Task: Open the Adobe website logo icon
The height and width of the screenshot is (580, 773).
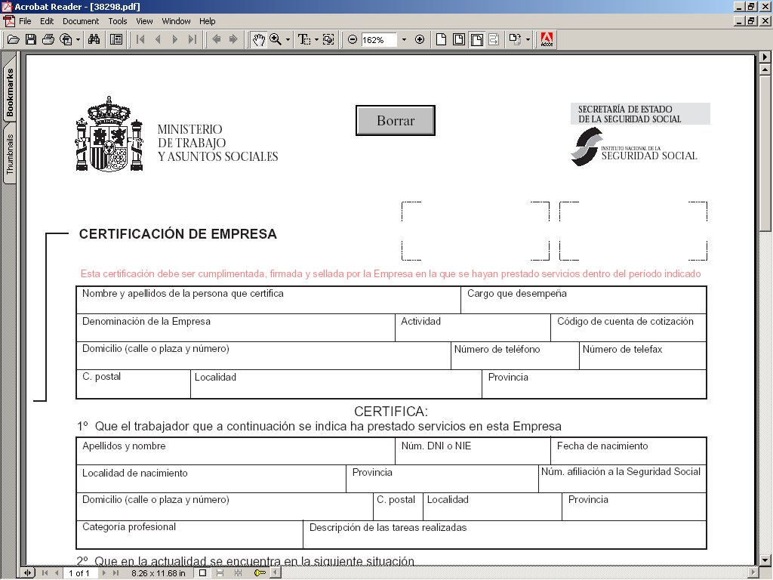Action: point(547,39)
